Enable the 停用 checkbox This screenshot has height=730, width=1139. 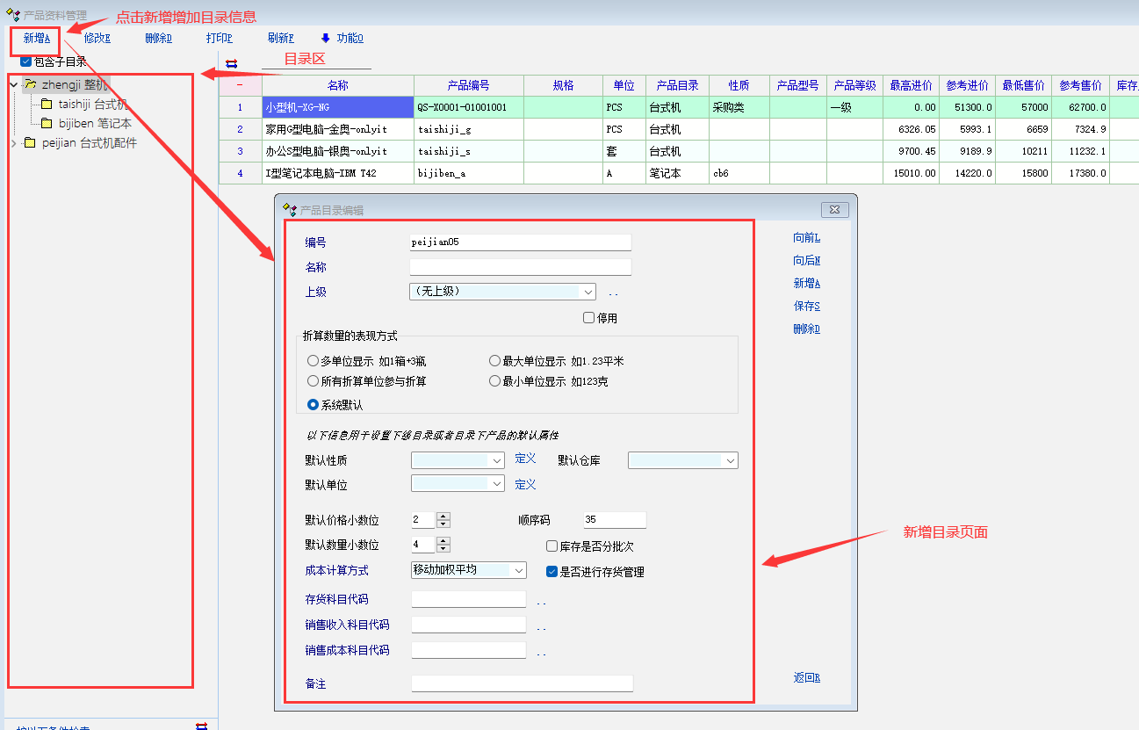click(x=589, y=318)
